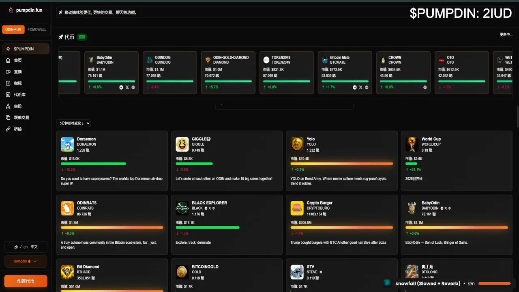
Task: Open Yolo gold coin thumbnail
Action: tap(297, 144)
